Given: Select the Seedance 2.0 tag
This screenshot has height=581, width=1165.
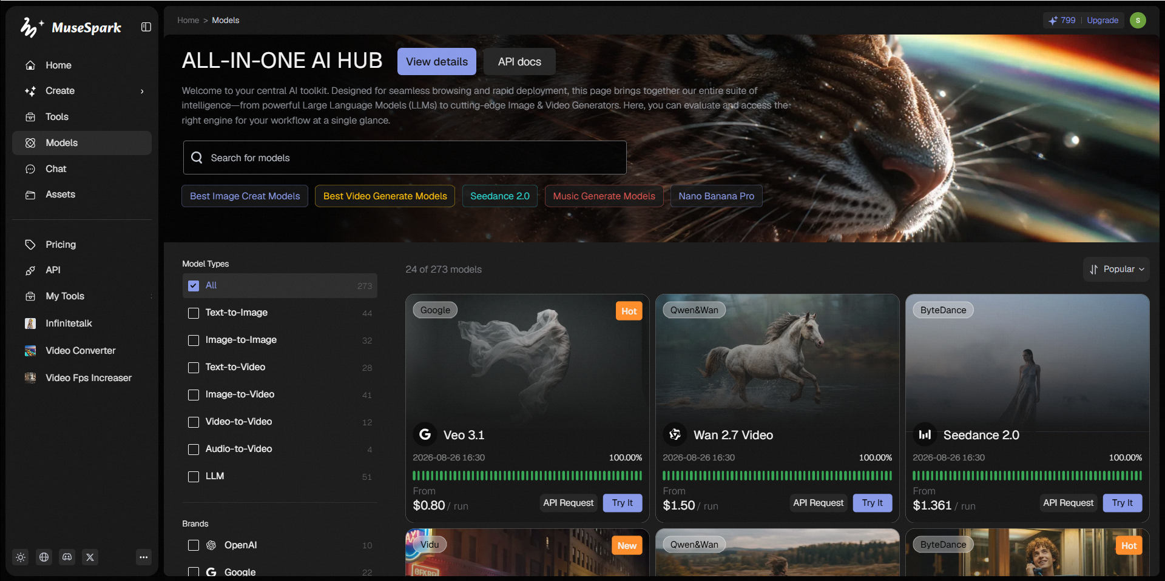Looking at the screenshot, I should 500,196.
